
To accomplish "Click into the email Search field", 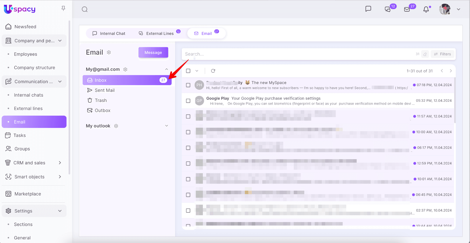I will pos(294,54).
